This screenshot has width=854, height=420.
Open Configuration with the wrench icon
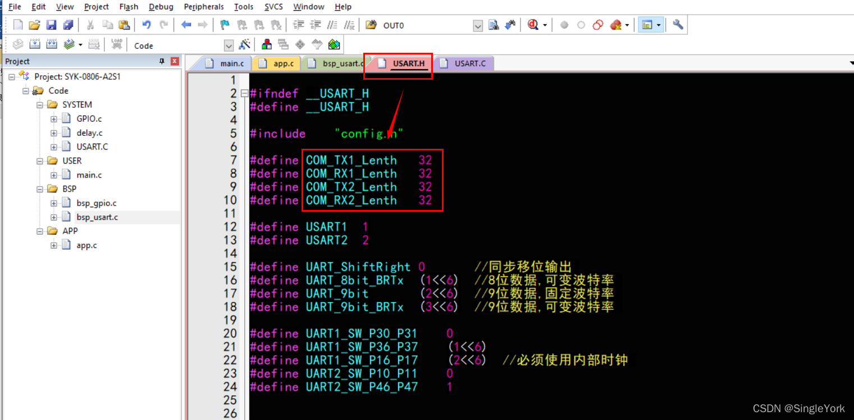(x=678, y=25)
